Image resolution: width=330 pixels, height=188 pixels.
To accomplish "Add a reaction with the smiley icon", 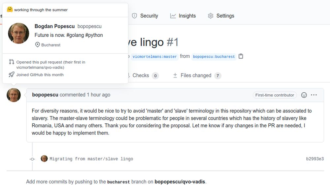I will 304,95.
